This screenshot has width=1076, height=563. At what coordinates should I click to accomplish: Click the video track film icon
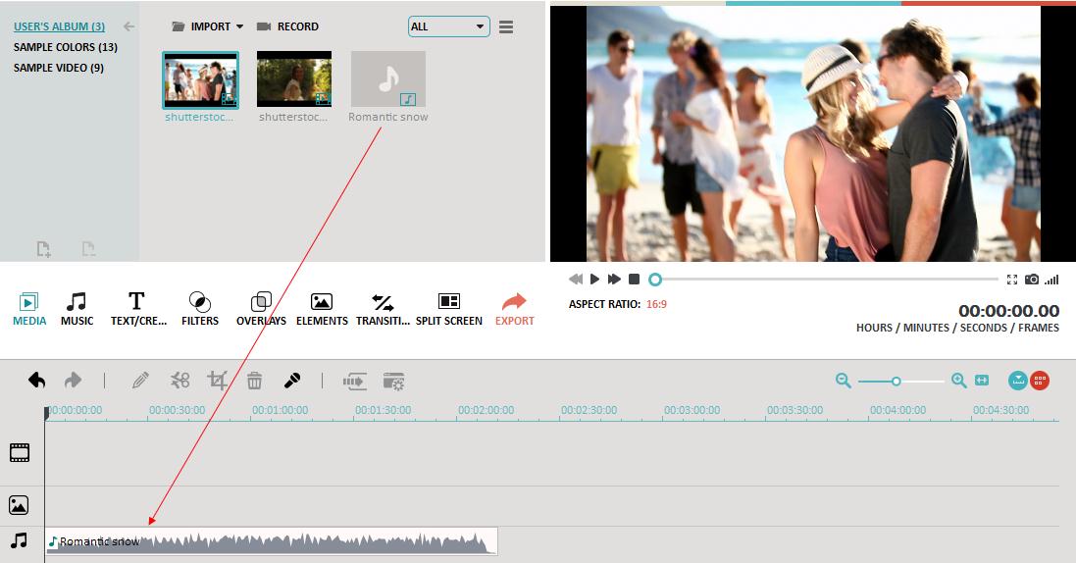coord(20,452)
